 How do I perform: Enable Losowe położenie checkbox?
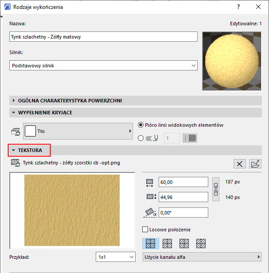[x=145, y=230]
